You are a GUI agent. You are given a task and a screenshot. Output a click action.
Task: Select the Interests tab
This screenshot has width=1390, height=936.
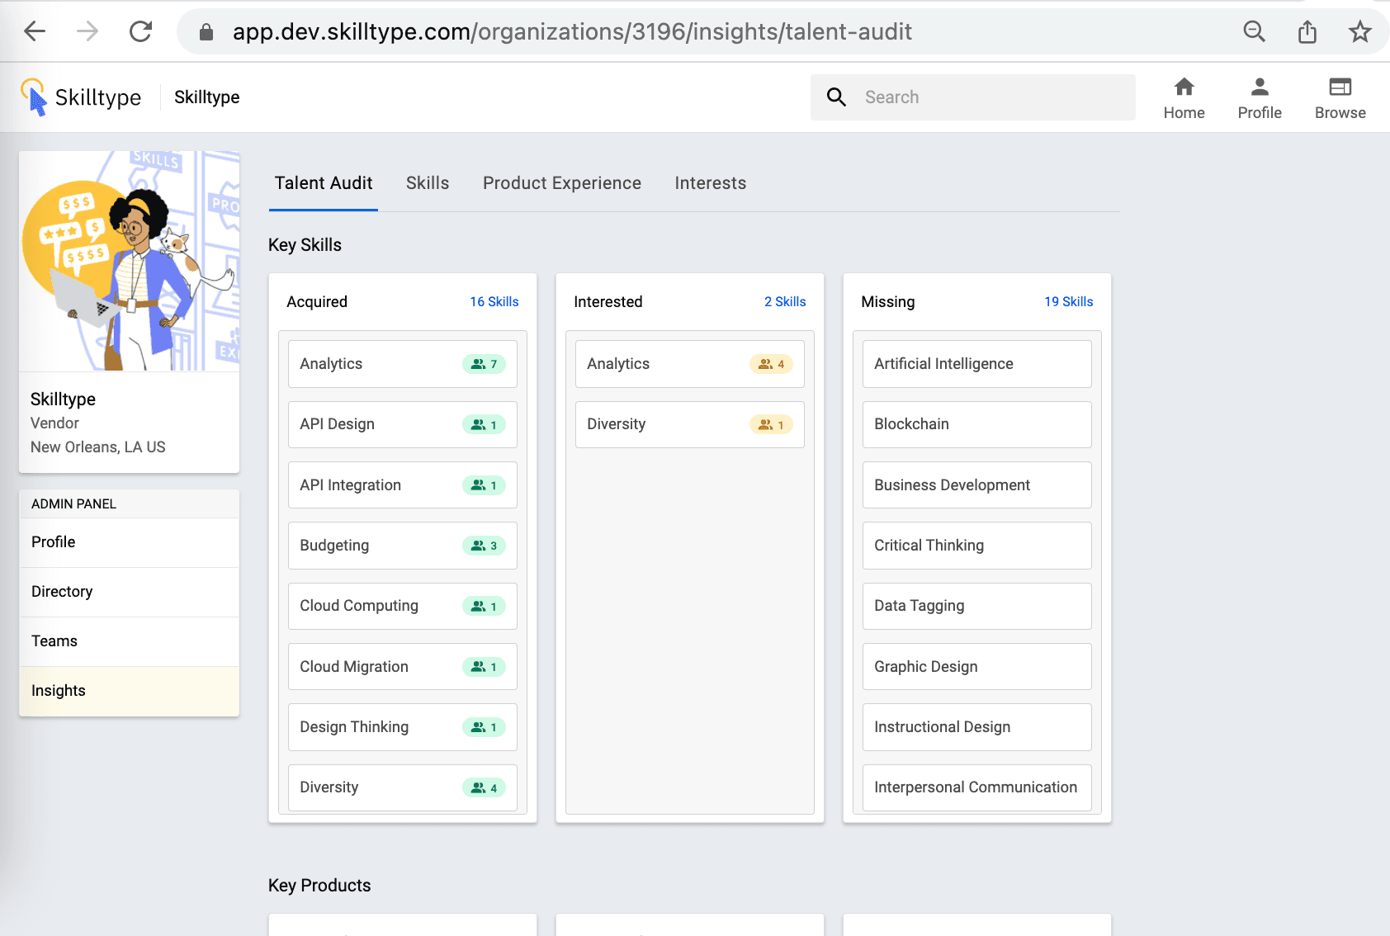click(x=710, y=183)
